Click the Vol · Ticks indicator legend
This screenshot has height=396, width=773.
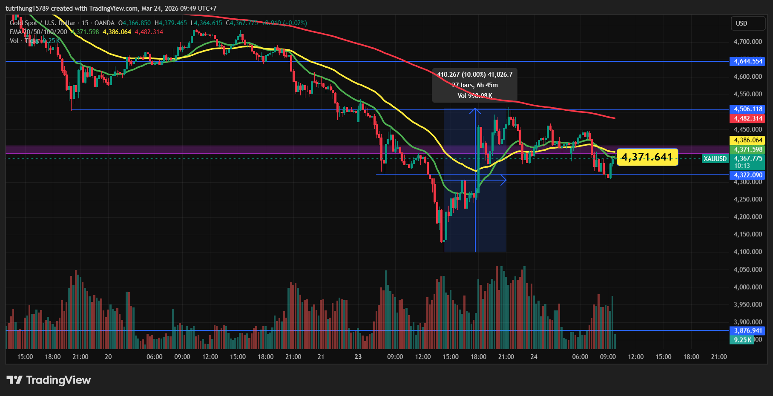point(24,41)
